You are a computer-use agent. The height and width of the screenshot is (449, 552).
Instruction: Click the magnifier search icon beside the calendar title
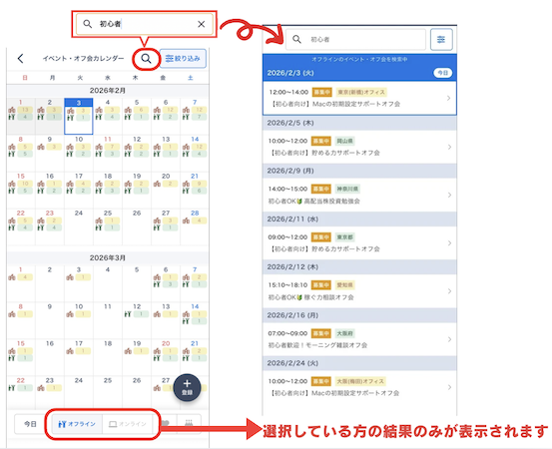[146, 59]
